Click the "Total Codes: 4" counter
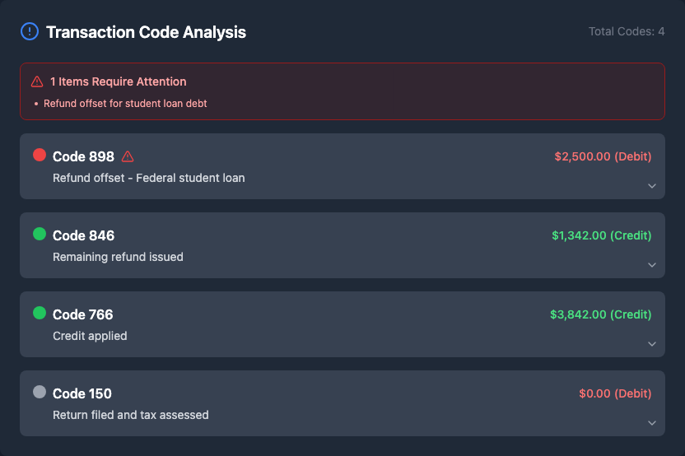The image size is (685, 456). (x=627, y=31)
